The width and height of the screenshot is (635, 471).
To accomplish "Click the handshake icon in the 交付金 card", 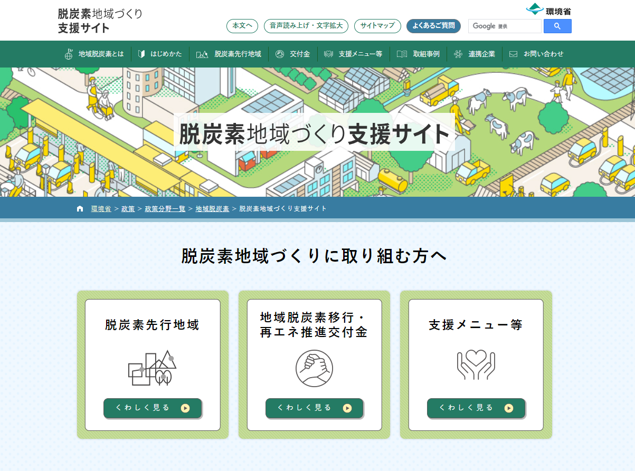I will [x=314, y=368].
